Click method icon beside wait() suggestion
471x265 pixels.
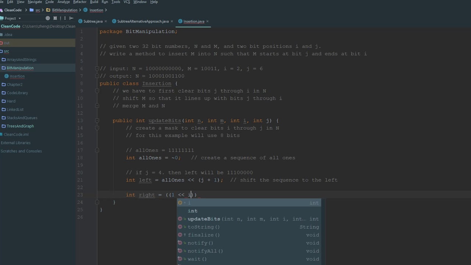click(180, 259)
